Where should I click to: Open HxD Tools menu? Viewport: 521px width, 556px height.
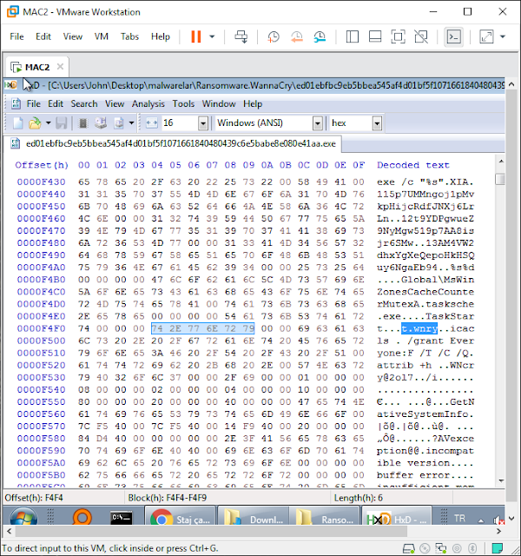pos(183,104)
